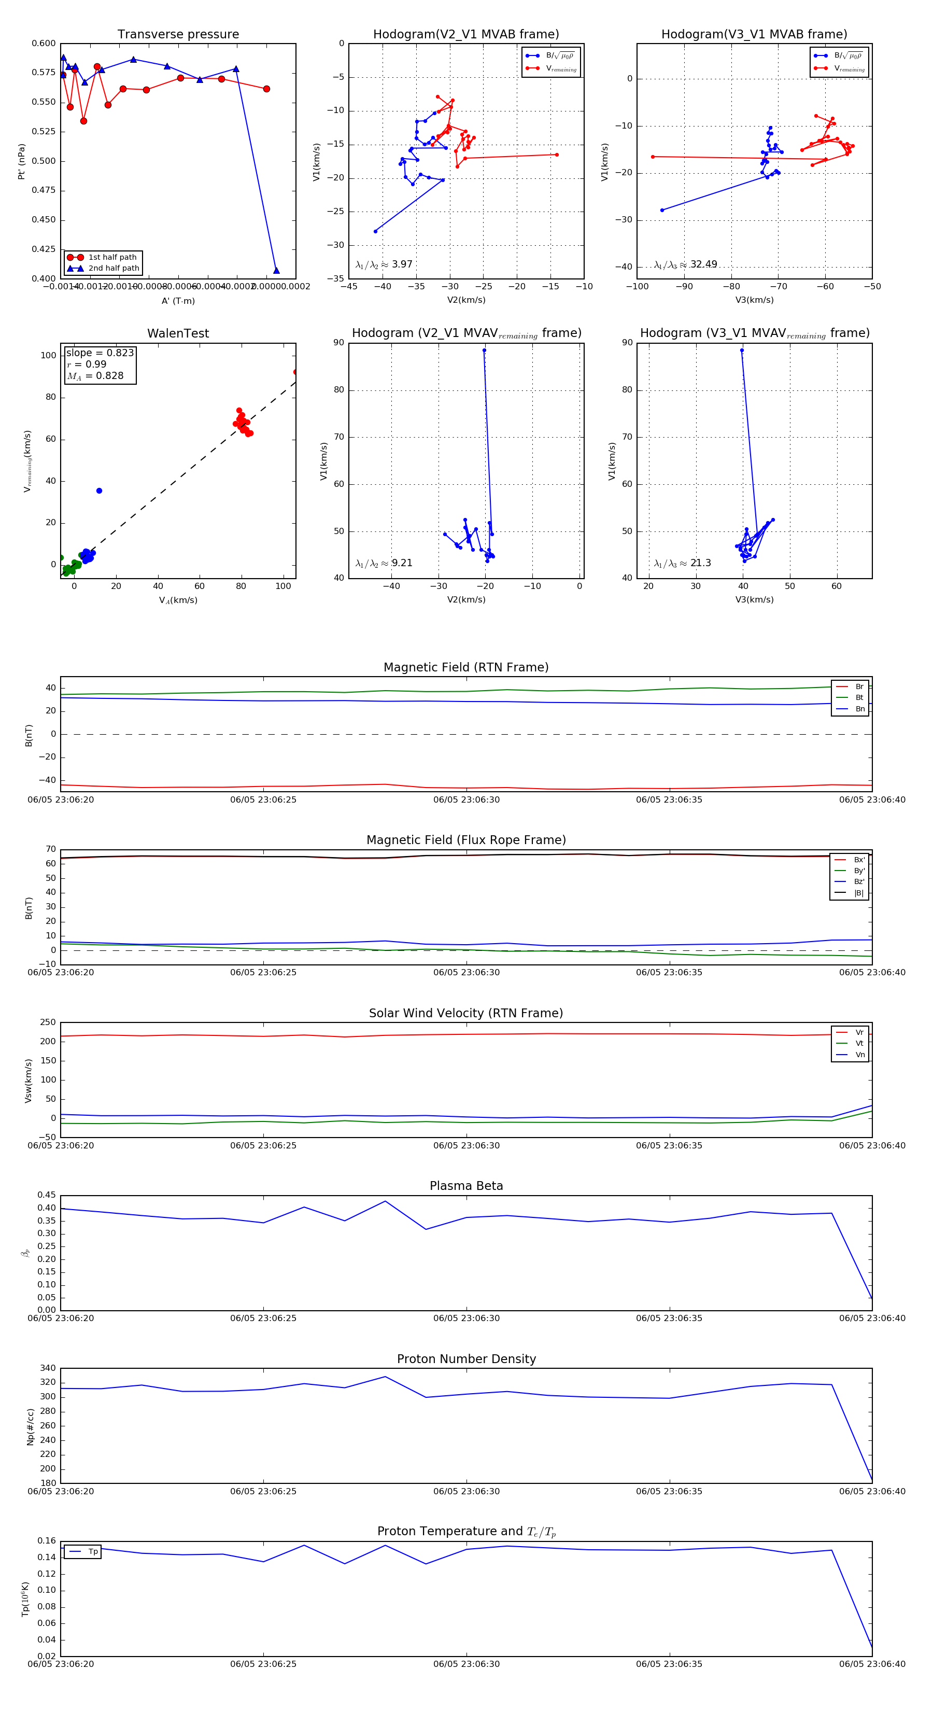Image resolution: width=933 pixels, height=1711 pixels.
Task: Click the 'Vr' legend entry
Action: [x=851, y=1032]
